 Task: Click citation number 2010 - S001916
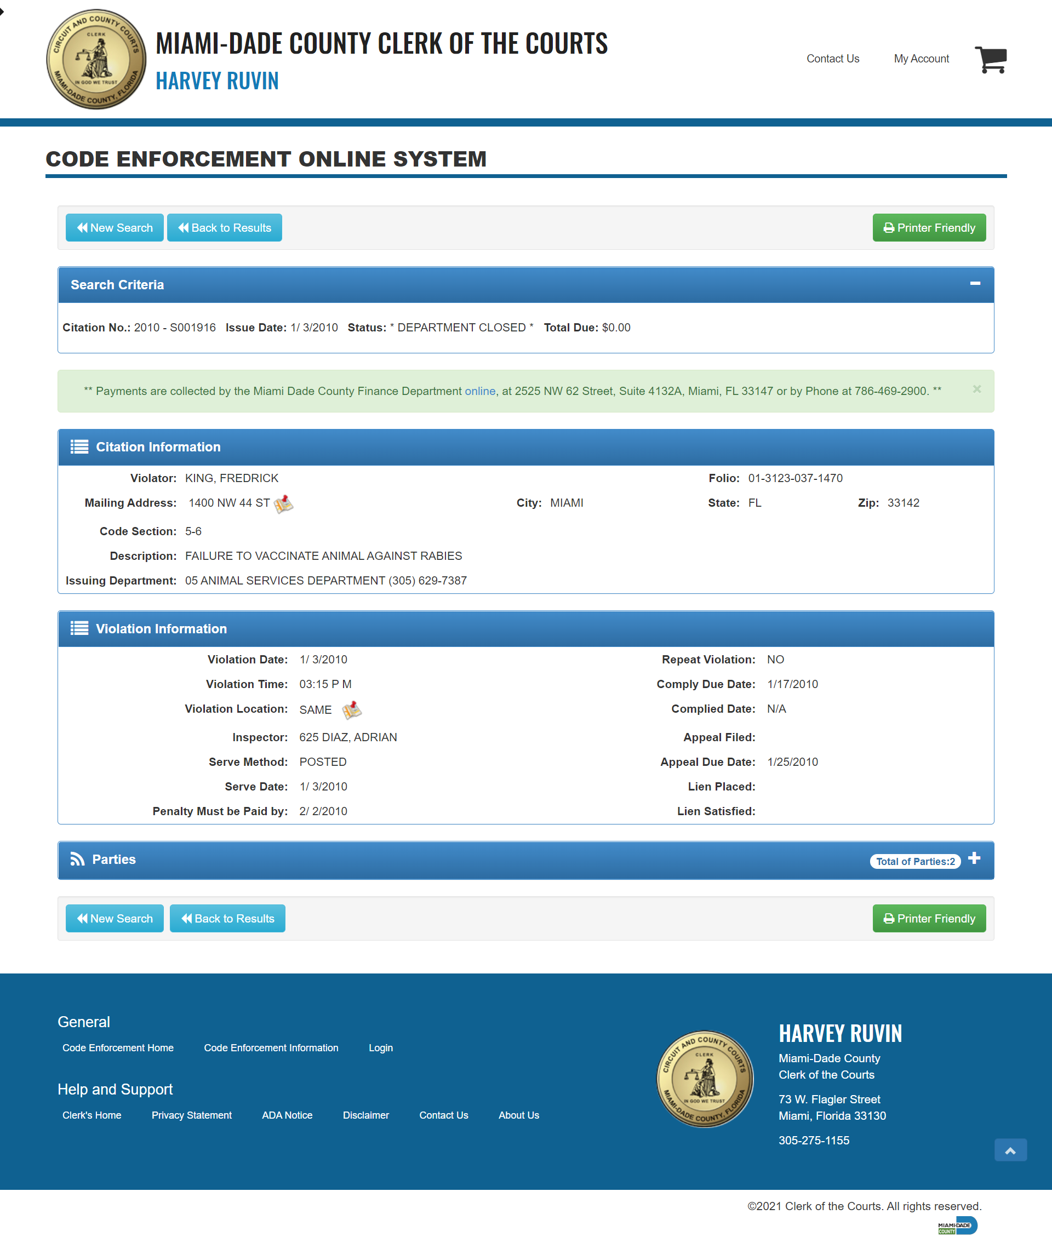pos(175,328)
